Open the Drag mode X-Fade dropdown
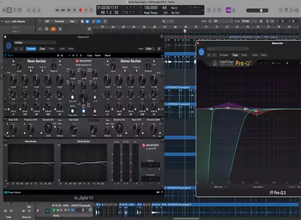301x220 pixels. (x=249, y=21)
